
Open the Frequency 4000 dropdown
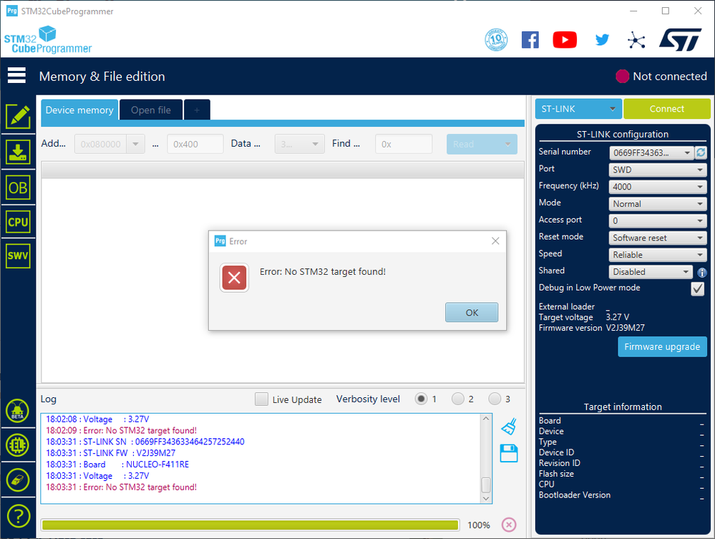coord(658,187)
